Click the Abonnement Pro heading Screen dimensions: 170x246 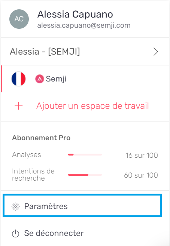point(41,138)
